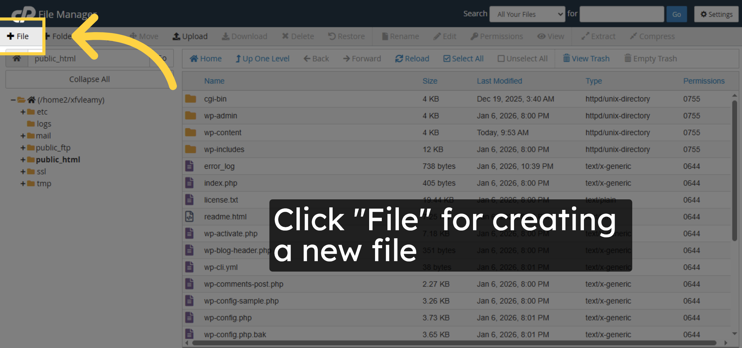The width and height of the screenshot is (742, 348).
Task: Open File Manager Settings
Action: tap(716, 14)
